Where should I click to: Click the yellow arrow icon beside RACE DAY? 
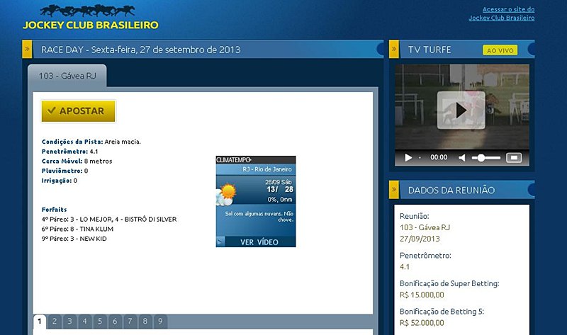click(x=27, y=49)
